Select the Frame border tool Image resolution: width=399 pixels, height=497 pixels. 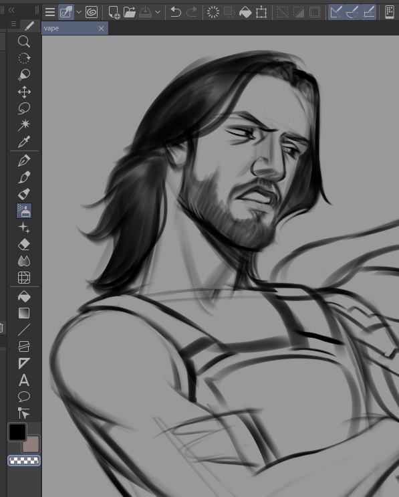(24, 346)
